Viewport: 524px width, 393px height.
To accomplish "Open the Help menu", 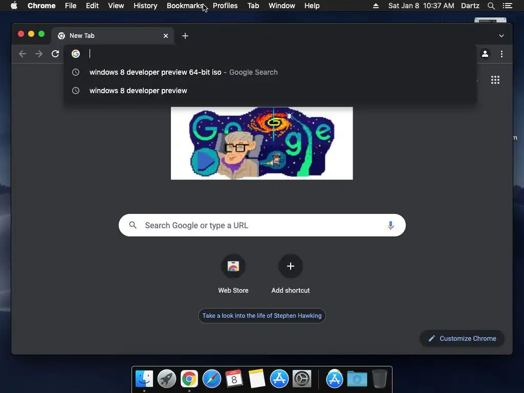I will (312, 6).
